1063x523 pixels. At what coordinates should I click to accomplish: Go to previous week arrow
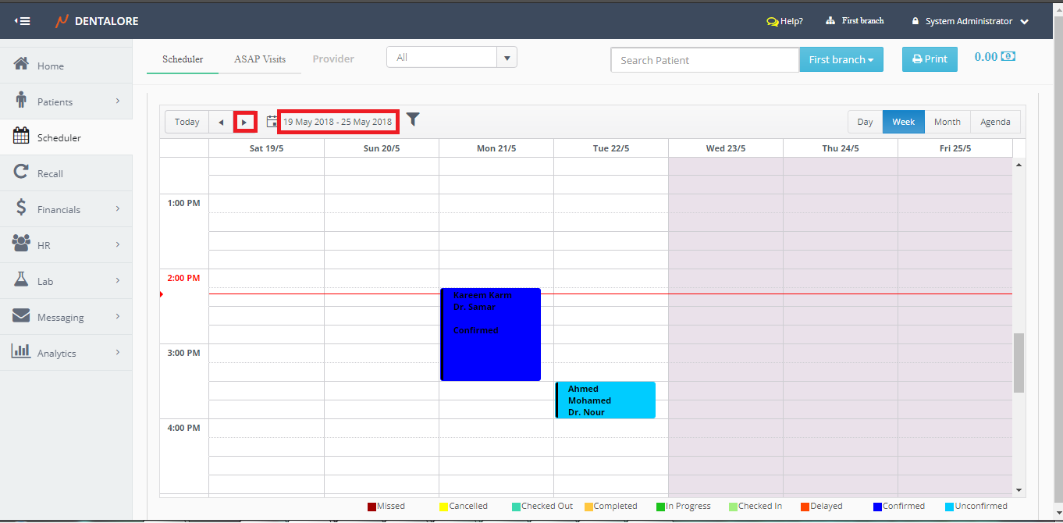pyautogui.click(x=221, y=122)
